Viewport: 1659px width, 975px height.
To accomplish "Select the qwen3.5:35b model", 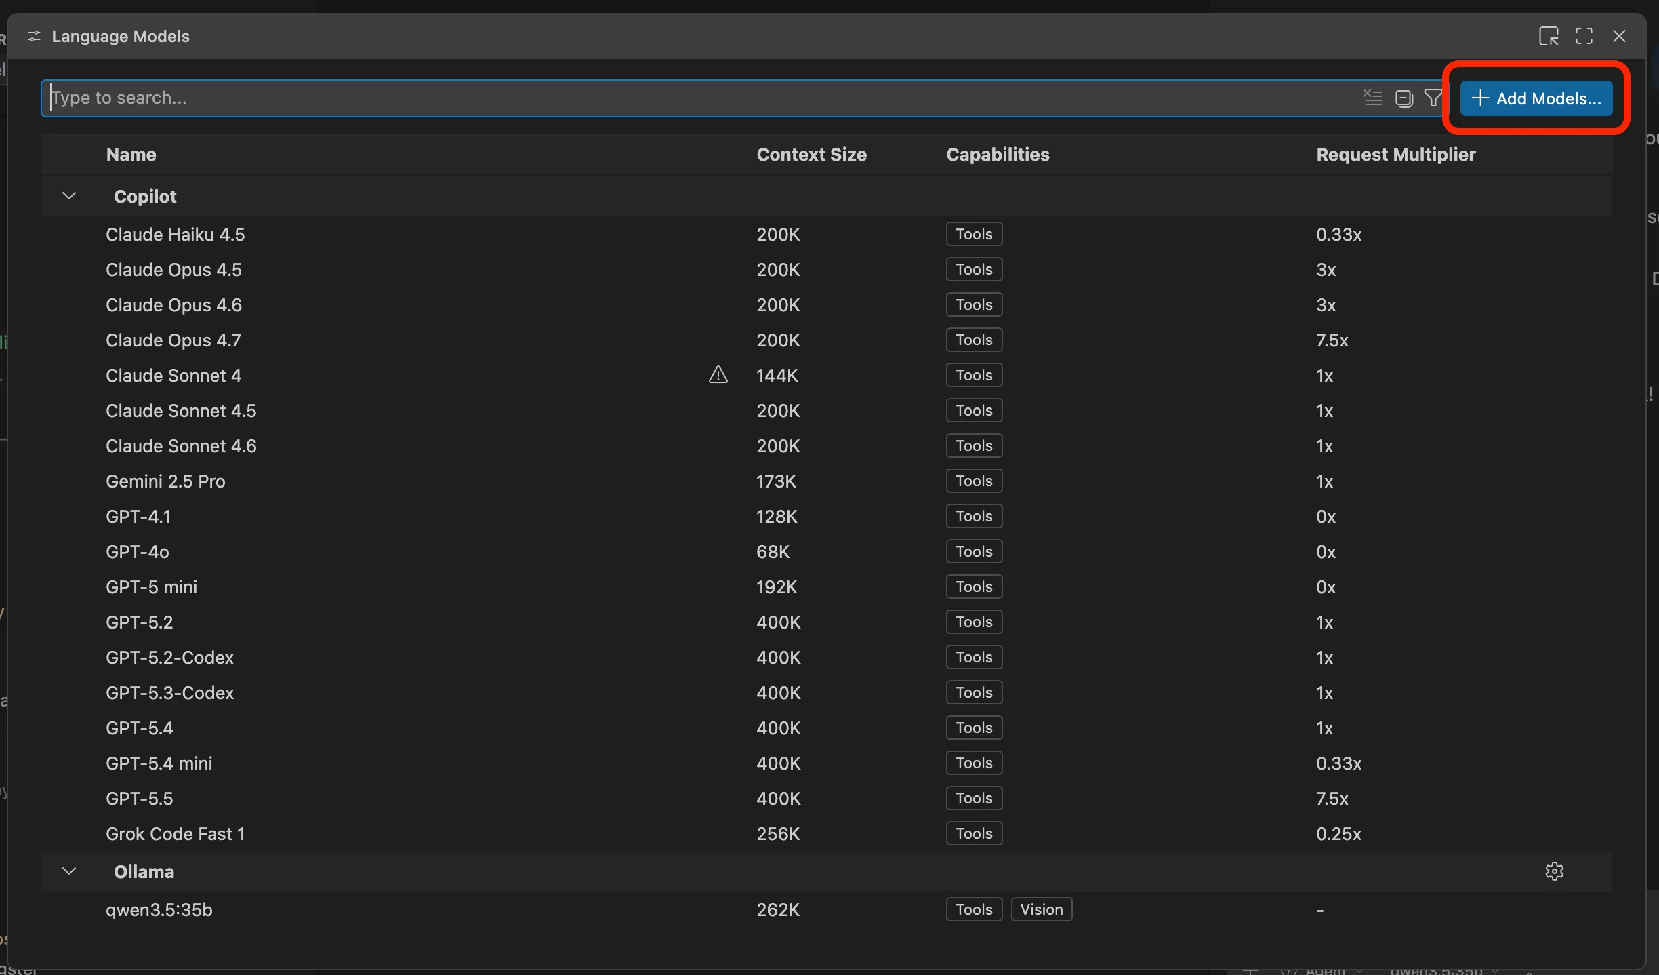I will [826, 910].
